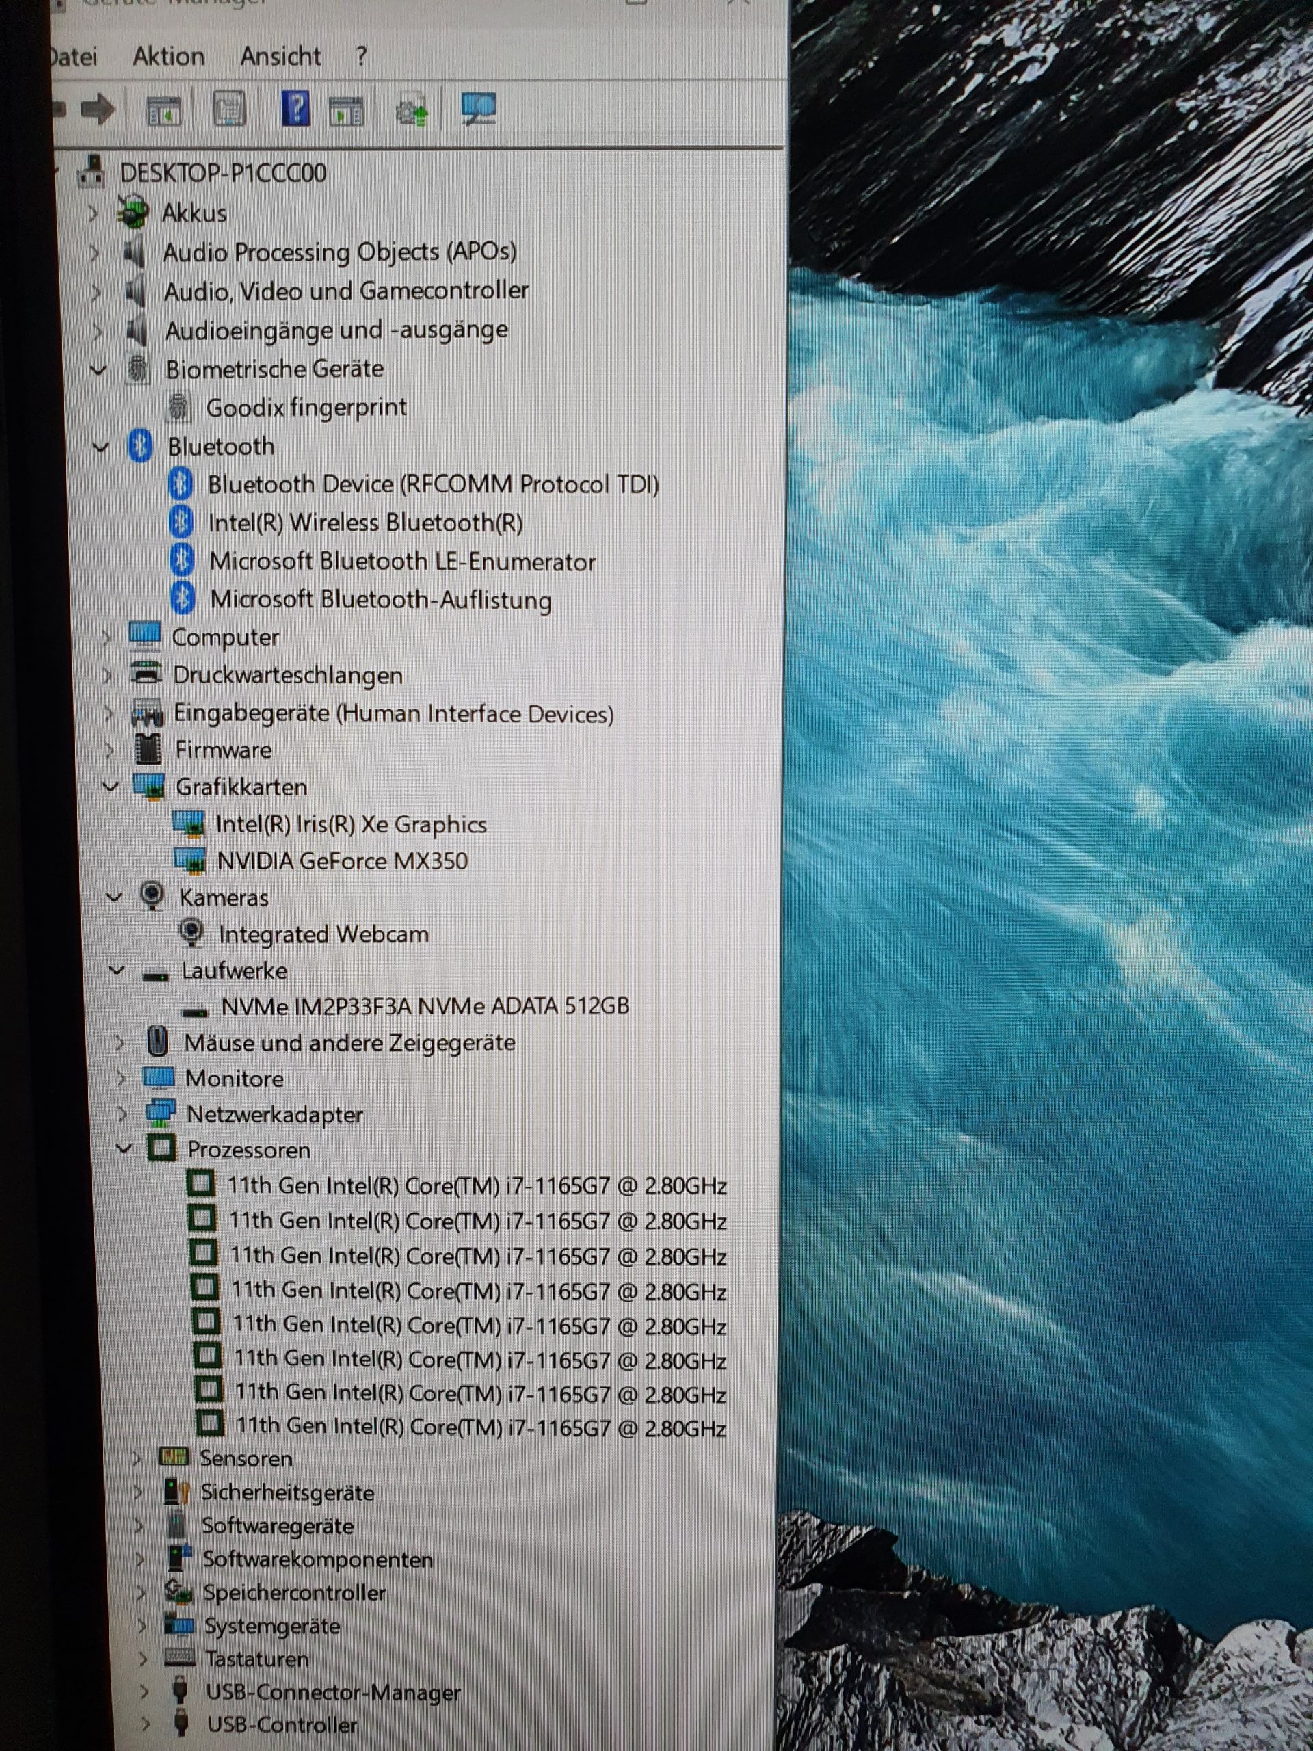Collapse the Prozessoren category

(x=124, y=1148)
